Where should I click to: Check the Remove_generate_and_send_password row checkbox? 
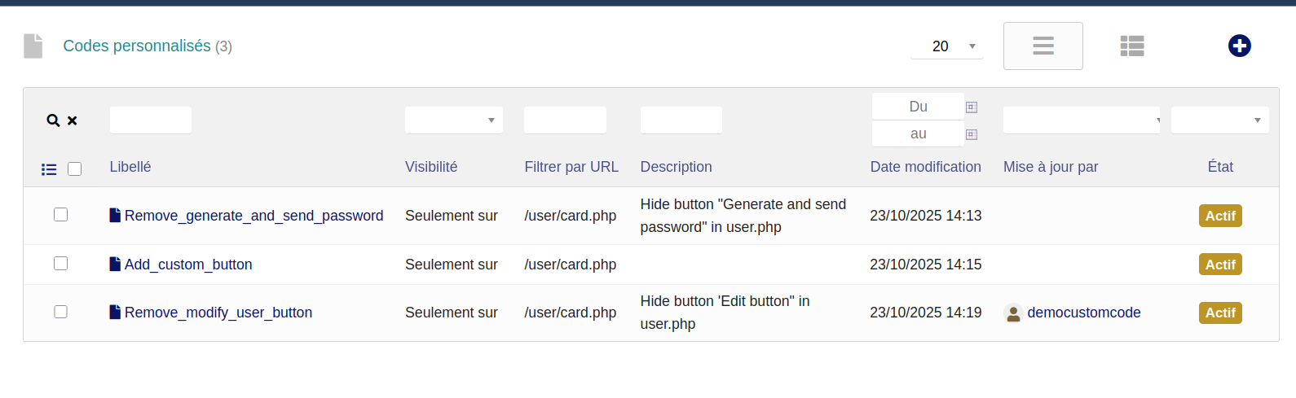[60, 214]
